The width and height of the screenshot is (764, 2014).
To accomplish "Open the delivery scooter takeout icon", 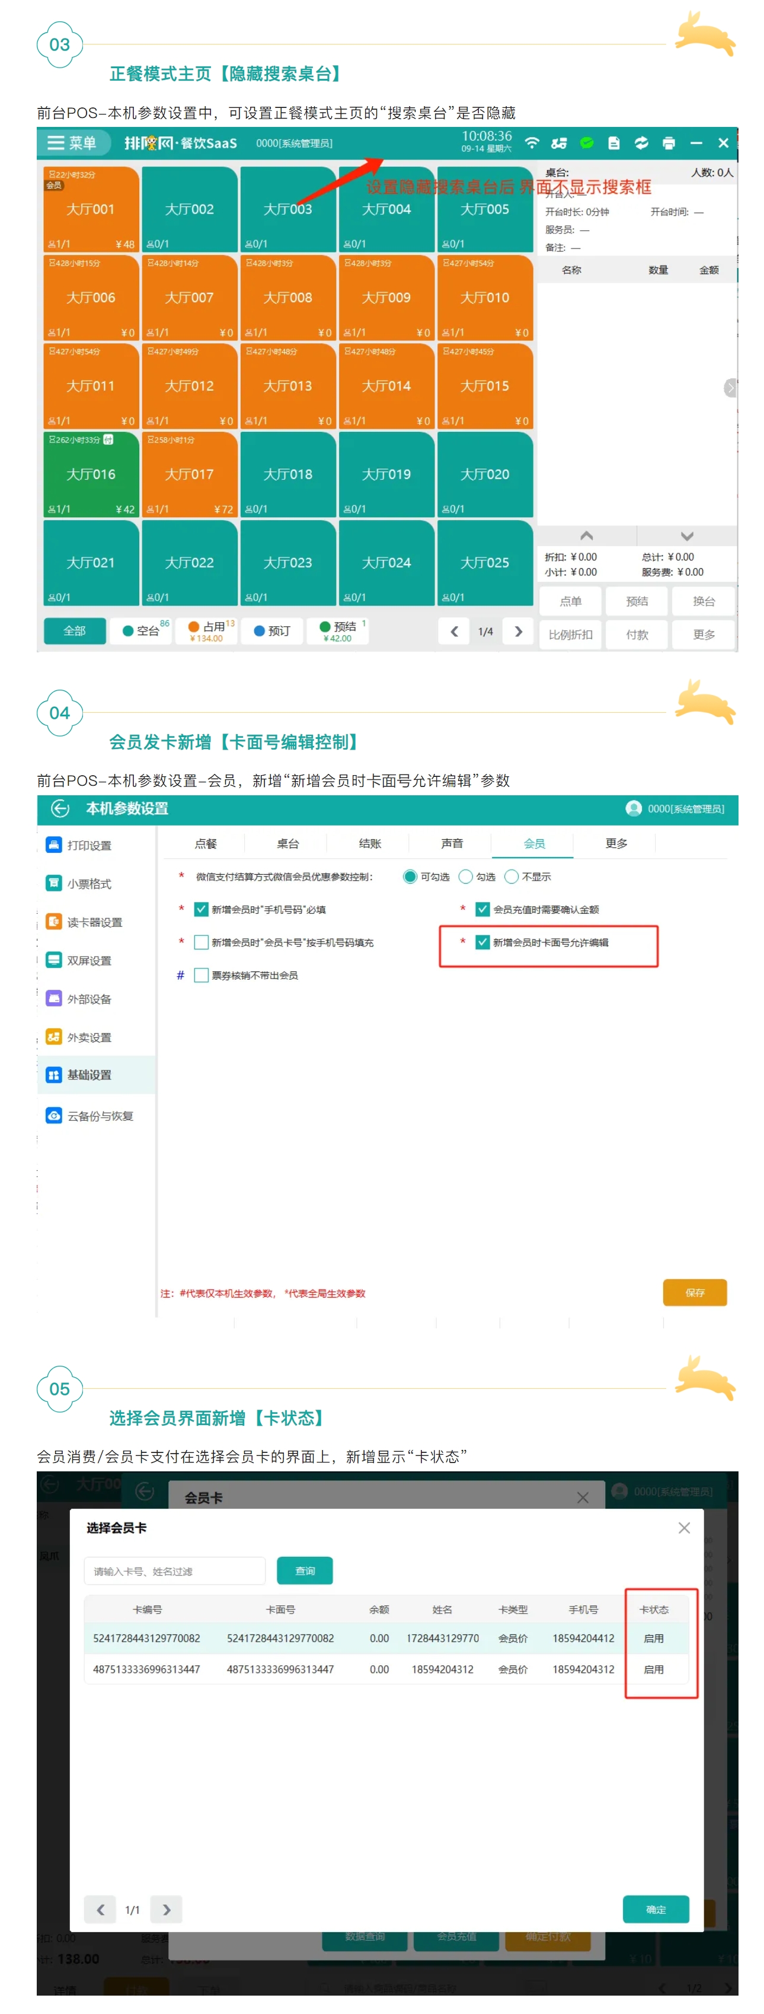I will (x=560, y=143).
